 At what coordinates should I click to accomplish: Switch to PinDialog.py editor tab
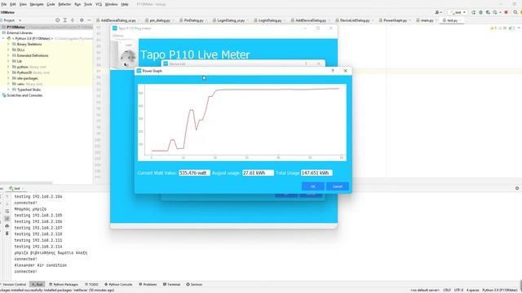tap(193, 20)
